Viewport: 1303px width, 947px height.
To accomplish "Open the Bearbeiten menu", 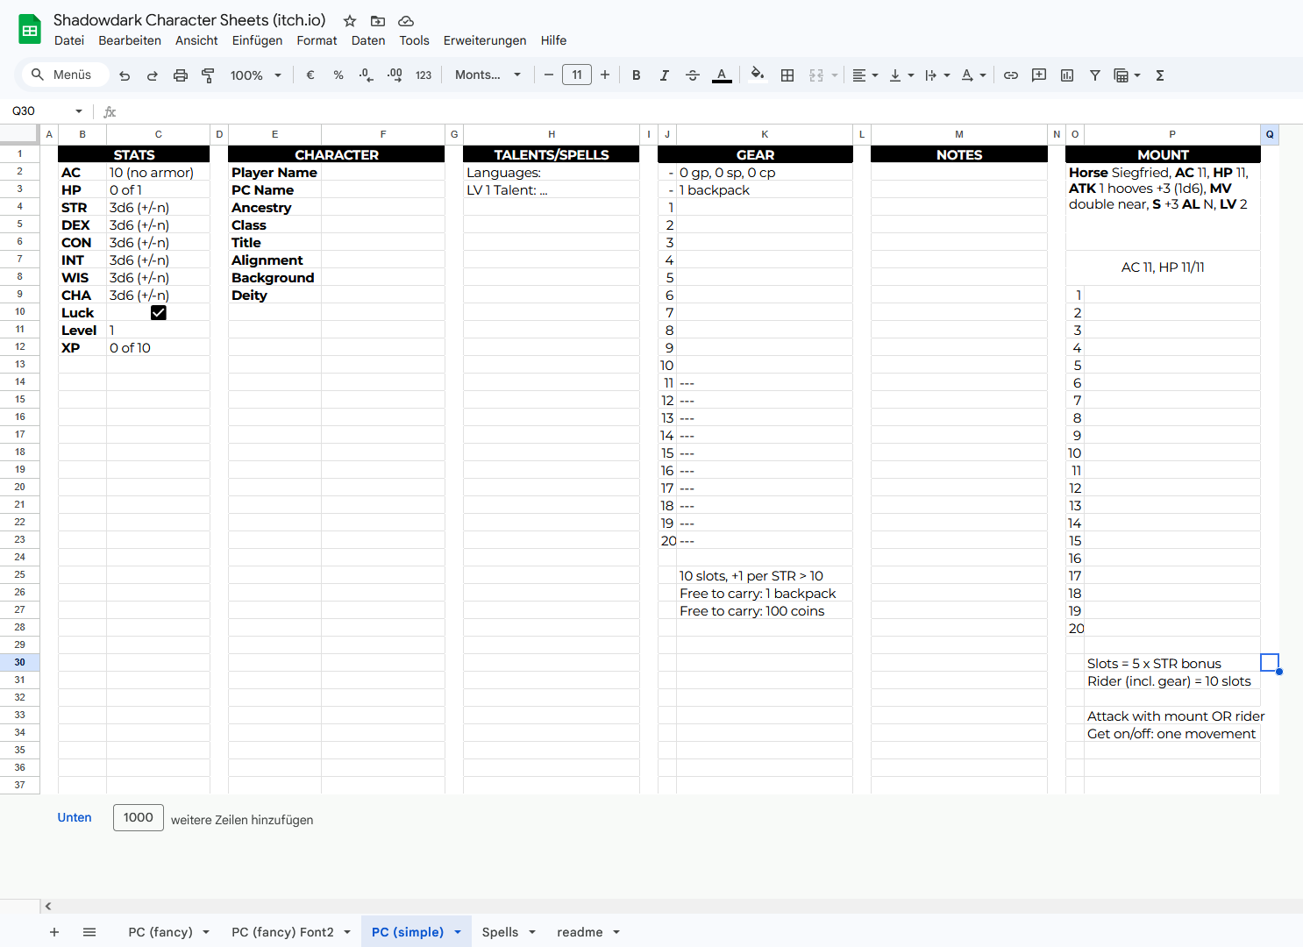I will coord(130,40).
